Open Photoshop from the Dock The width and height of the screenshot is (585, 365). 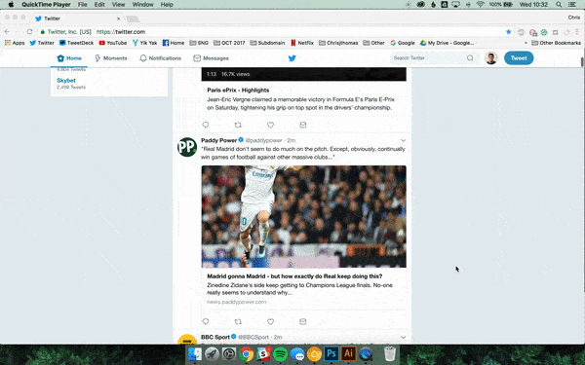click(331, 353)
